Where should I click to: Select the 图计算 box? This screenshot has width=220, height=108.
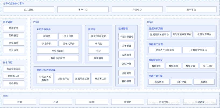coord(204,82)
